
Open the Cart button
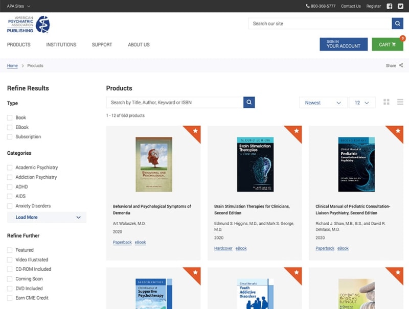(388, 44)
